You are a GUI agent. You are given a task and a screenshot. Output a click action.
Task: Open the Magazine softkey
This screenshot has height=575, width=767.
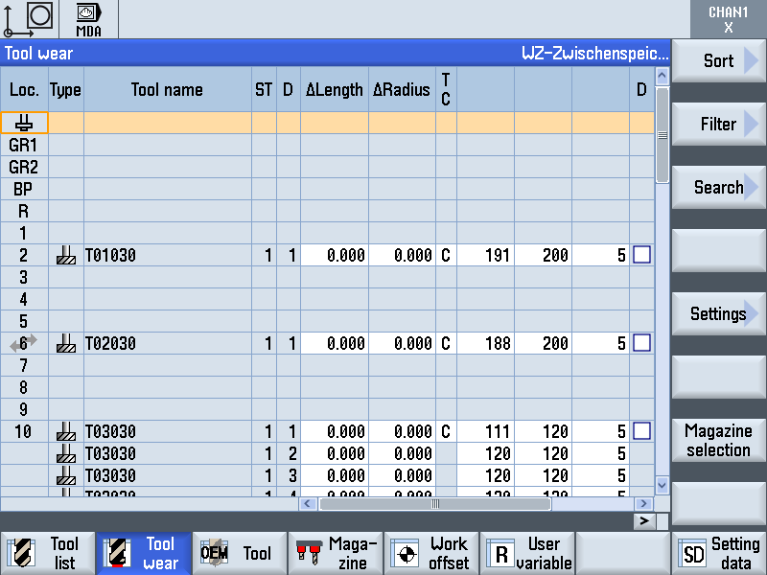click(336, 553)
